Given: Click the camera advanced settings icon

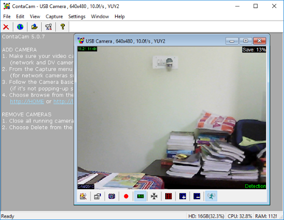Looking at the screenshot, I should pyautogui.click(x=98, y=196).
